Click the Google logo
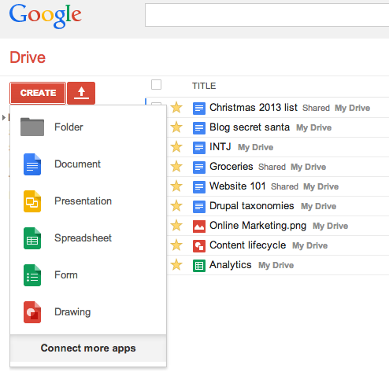389x372 pixels. [x=46, y=16]
